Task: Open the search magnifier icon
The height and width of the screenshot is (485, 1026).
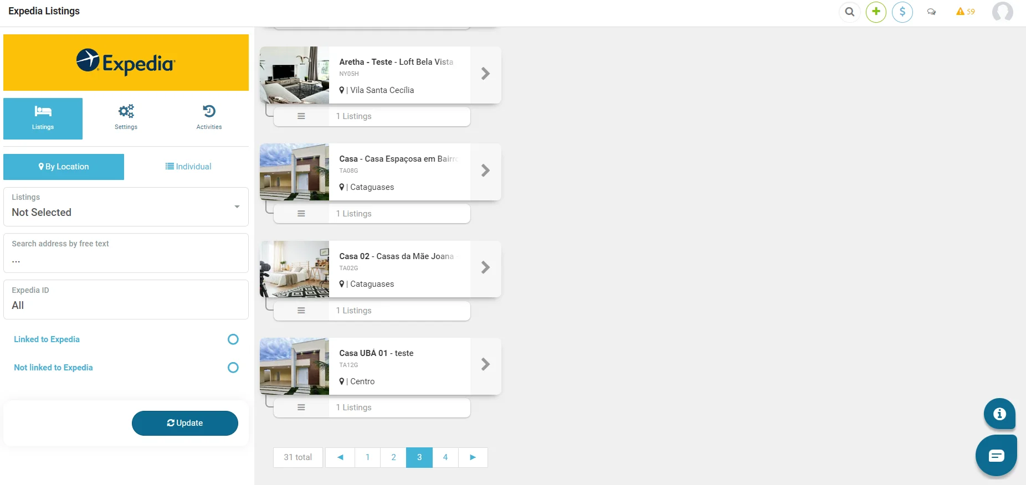Action: (849, 12)
